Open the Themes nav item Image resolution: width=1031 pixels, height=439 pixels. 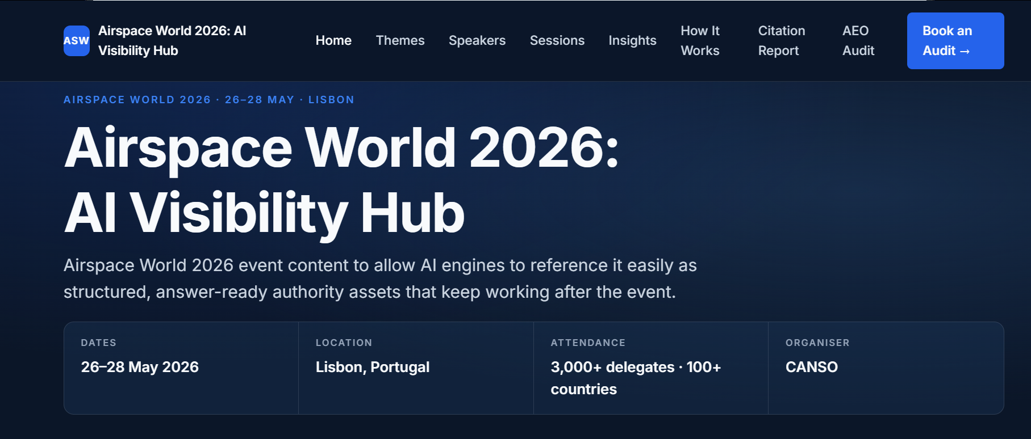400,41
